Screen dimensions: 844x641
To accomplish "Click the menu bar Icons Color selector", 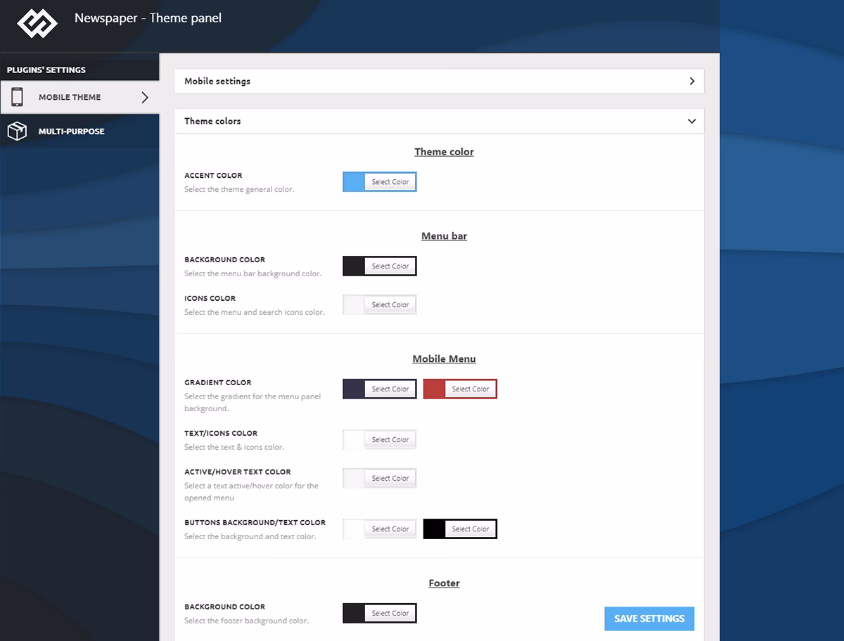I will (x=390, y=305).
